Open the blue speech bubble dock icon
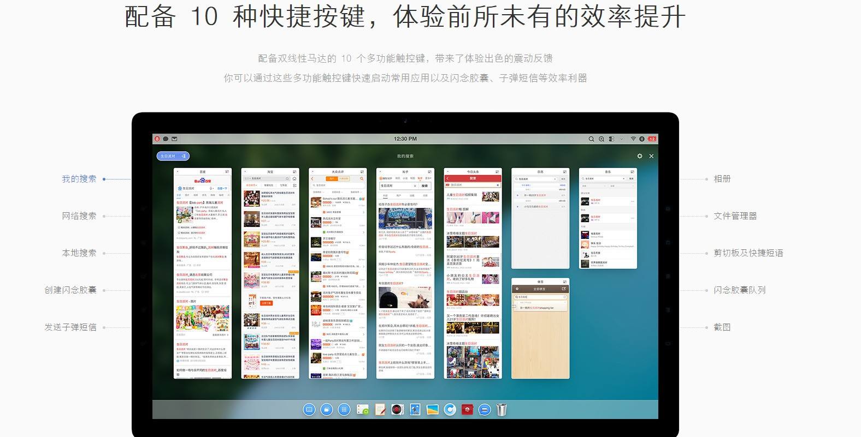Viewport: 861px width, 437px height. point(484,409)
